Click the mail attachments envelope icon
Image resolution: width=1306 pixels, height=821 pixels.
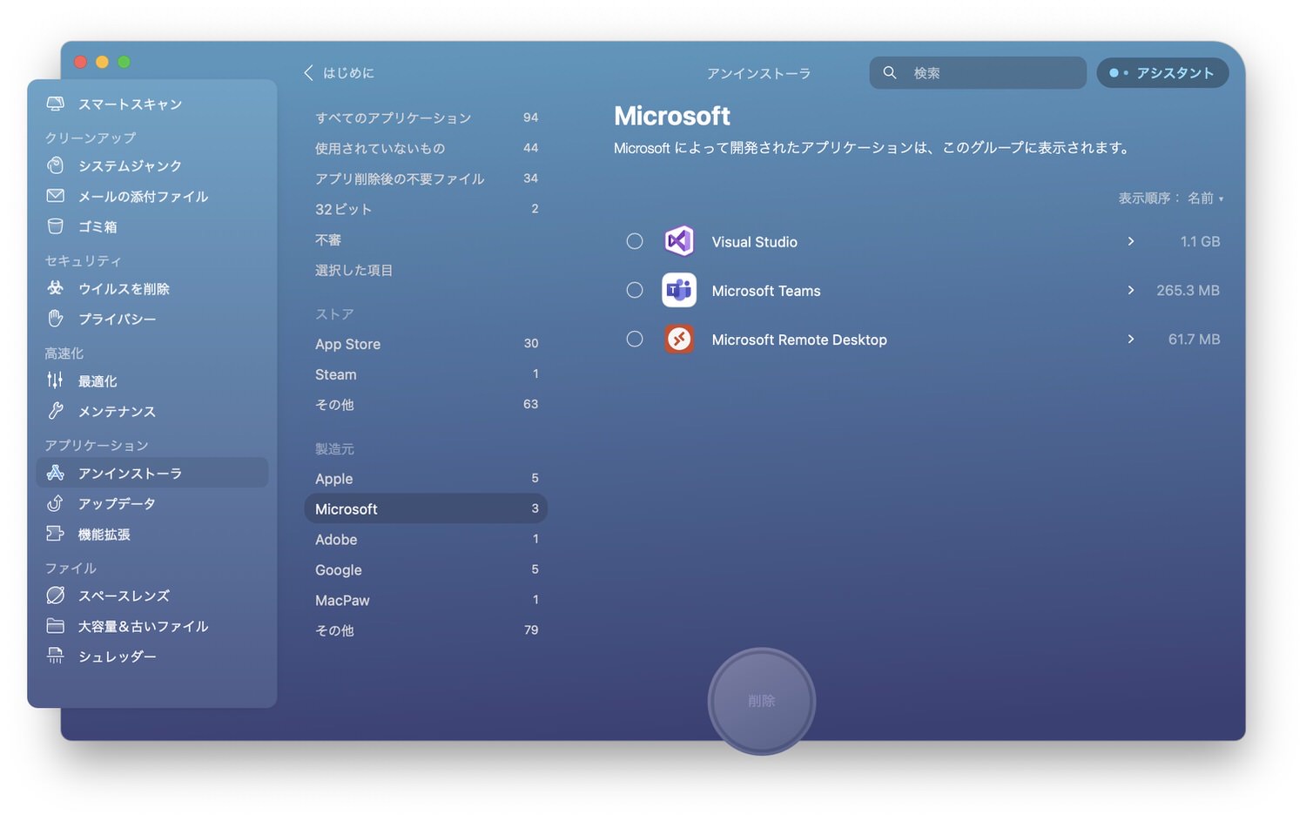(x=55, y=196)
